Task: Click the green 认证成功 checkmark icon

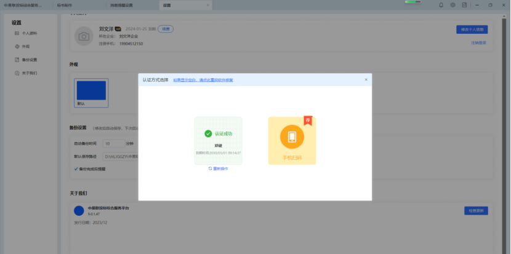Action: (208, 133)
